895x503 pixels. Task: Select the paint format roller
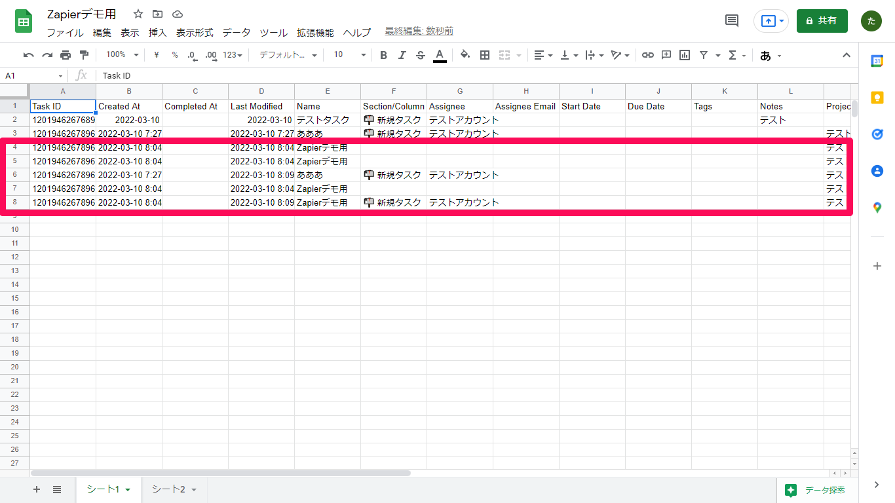coord(84,55)
